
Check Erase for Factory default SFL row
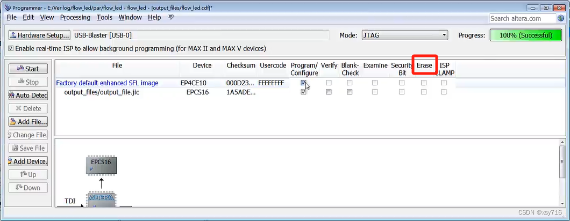pos(424,83)
